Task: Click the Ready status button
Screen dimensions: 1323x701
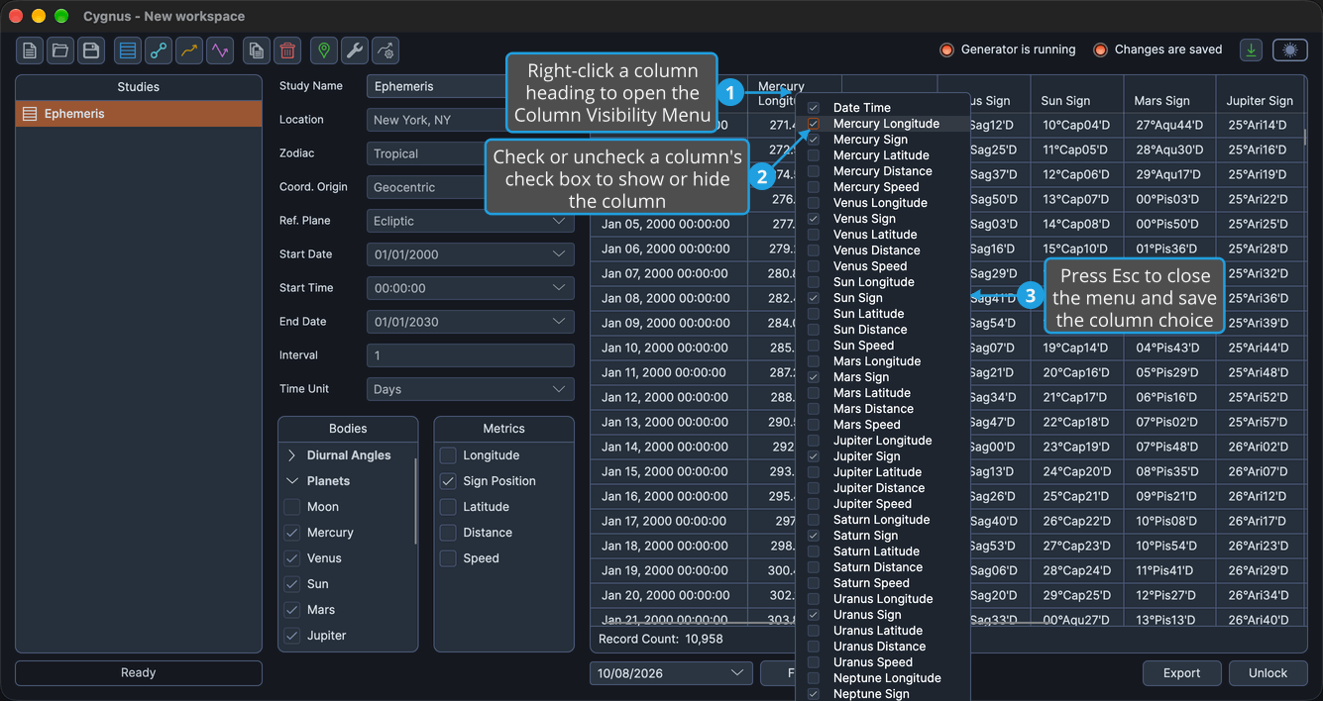Action: [x=139, y=673]
